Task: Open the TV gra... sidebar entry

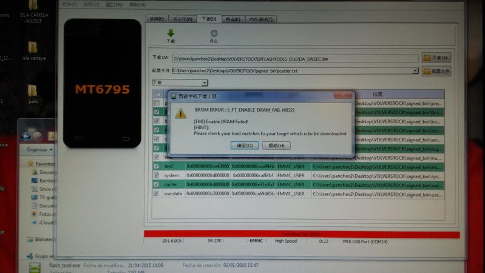Action: [x=43, y=197]
